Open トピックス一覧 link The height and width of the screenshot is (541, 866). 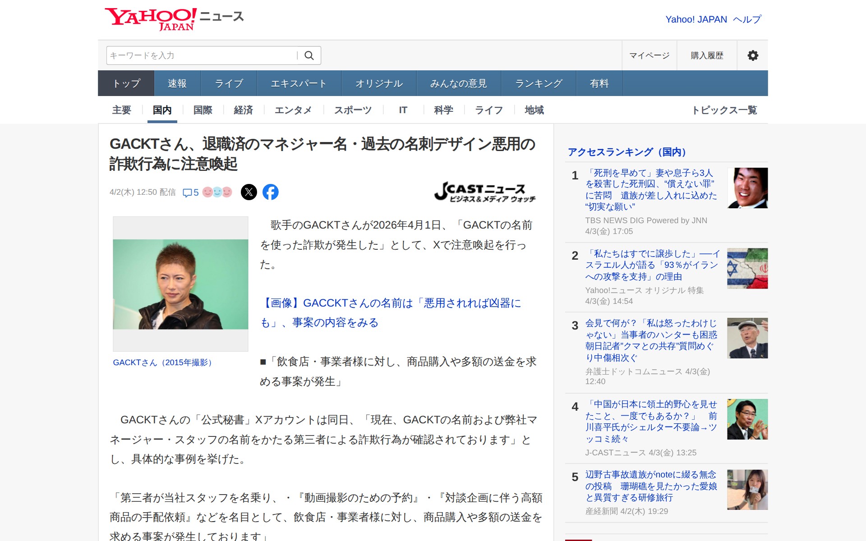(x=724, y=110)
